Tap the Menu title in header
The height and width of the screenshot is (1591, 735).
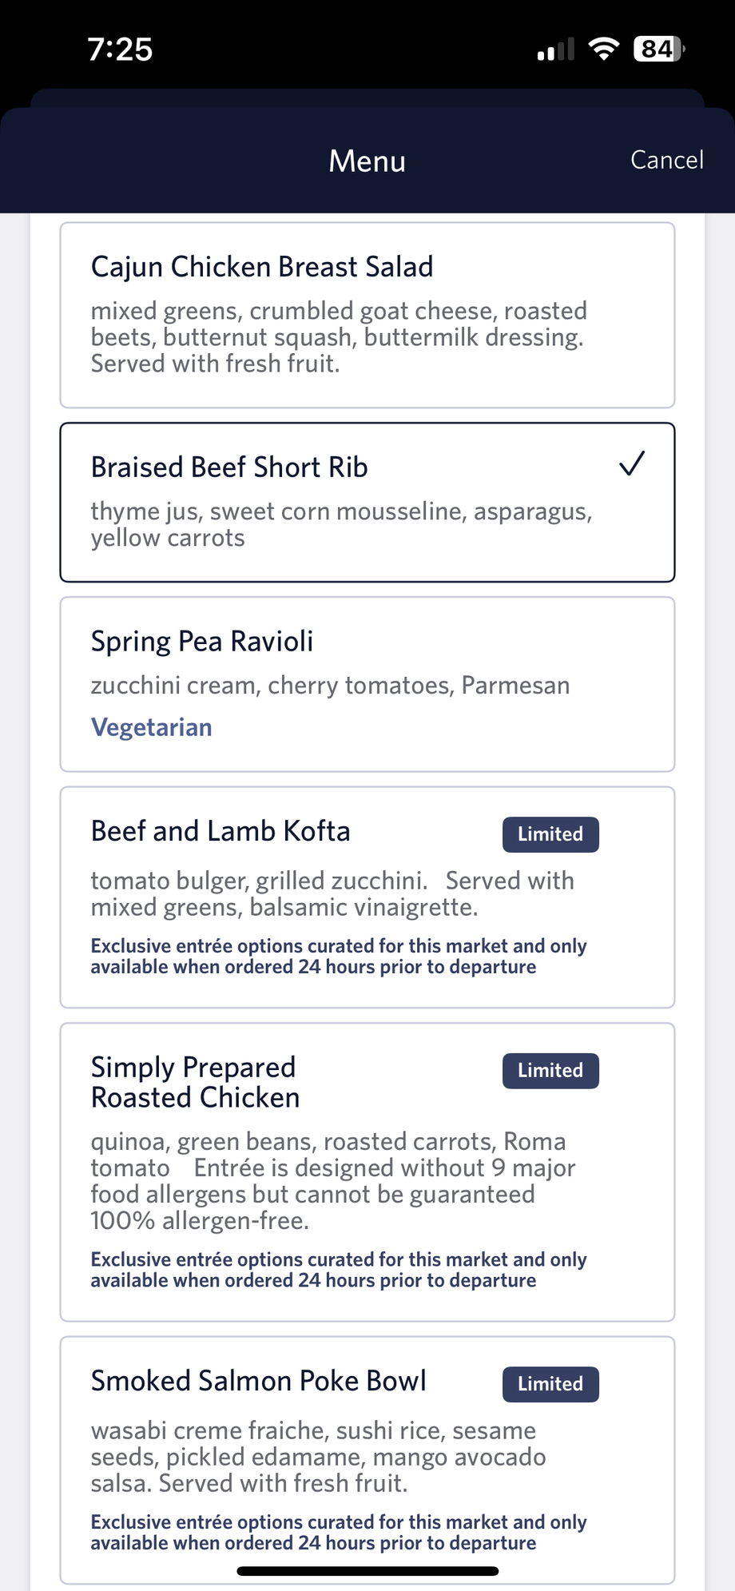click(x=367, y=161)
